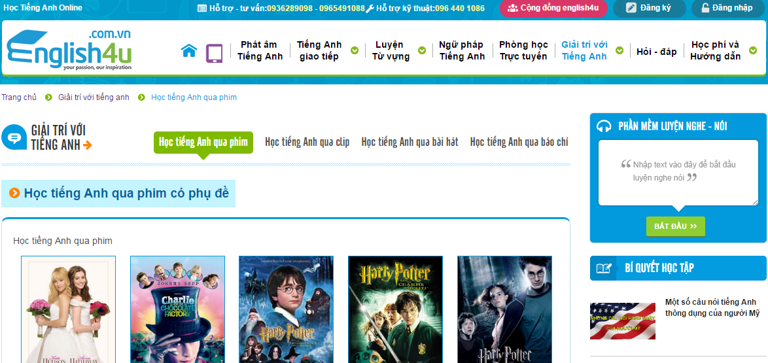The width and height of the screenshot is (768, 363).
Task: Open the Harry Potter Chamber of Secrets poster
Action: (395, 309)
